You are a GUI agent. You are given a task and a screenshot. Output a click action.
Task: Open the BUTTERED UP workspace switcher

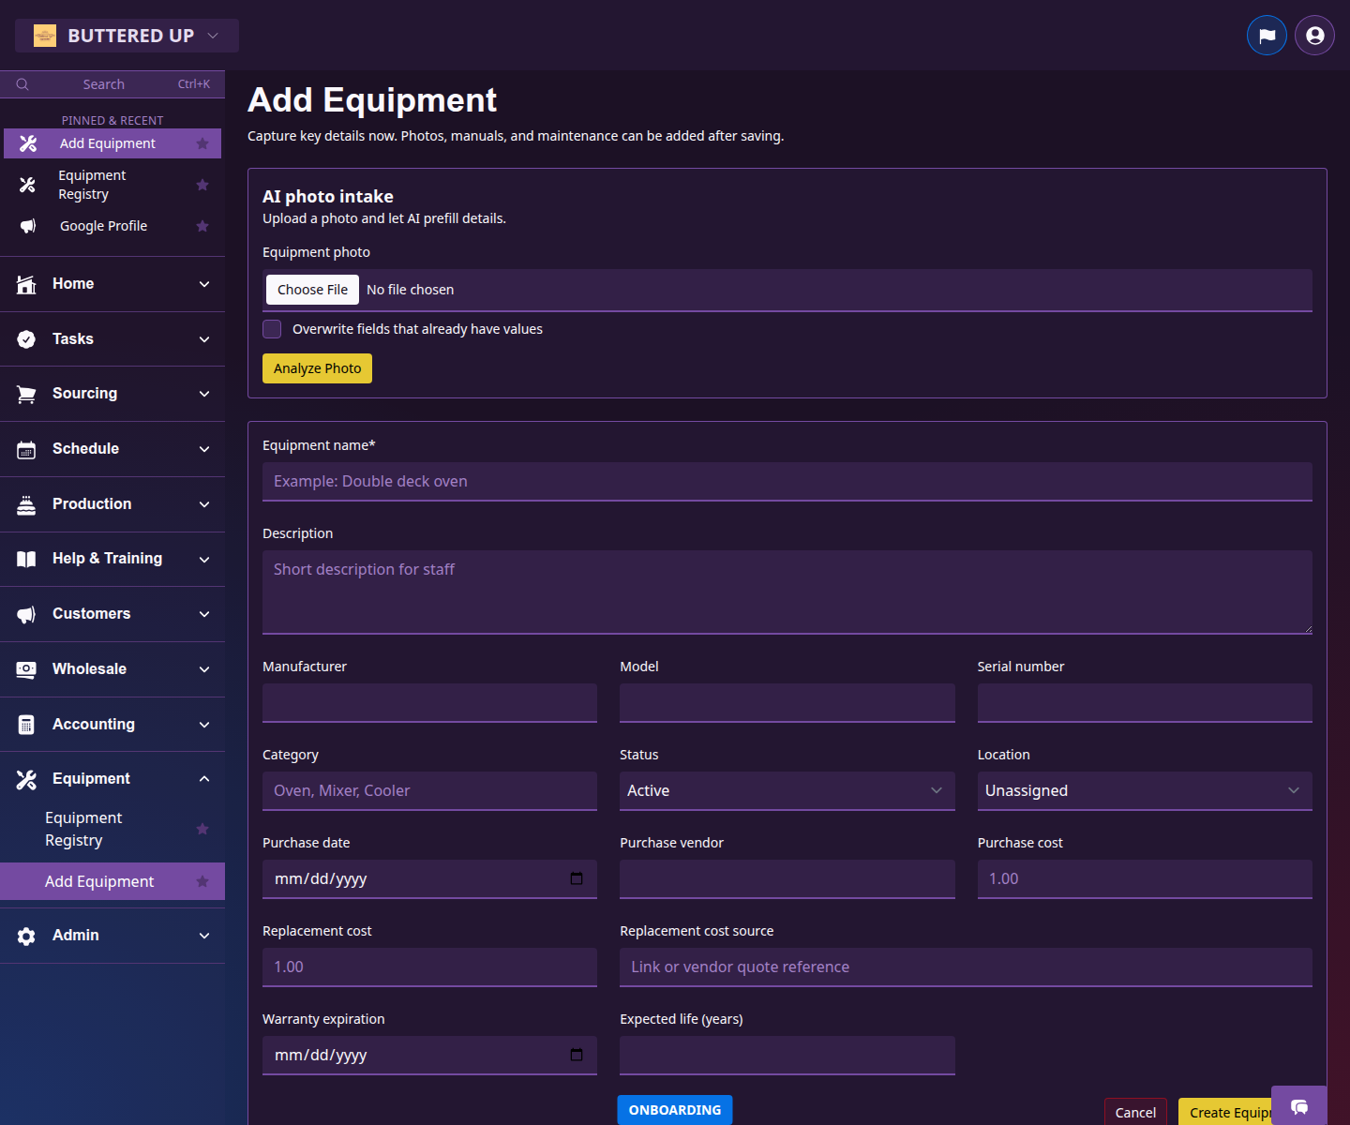[x=126, y=35]
